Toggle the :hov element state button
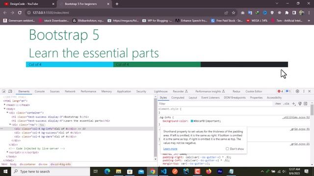 [x=278, y=104]
